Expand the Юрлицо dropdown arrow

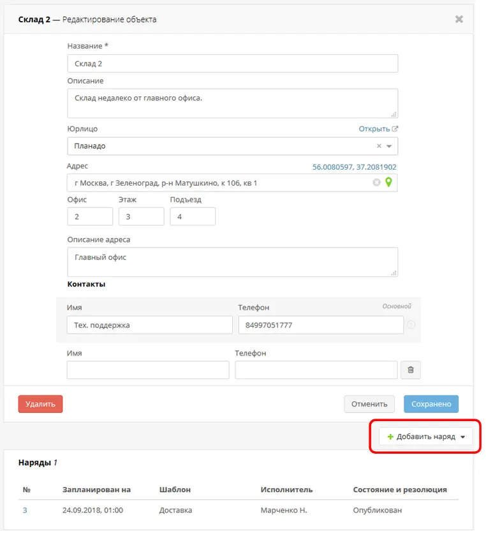coord(389,146)
